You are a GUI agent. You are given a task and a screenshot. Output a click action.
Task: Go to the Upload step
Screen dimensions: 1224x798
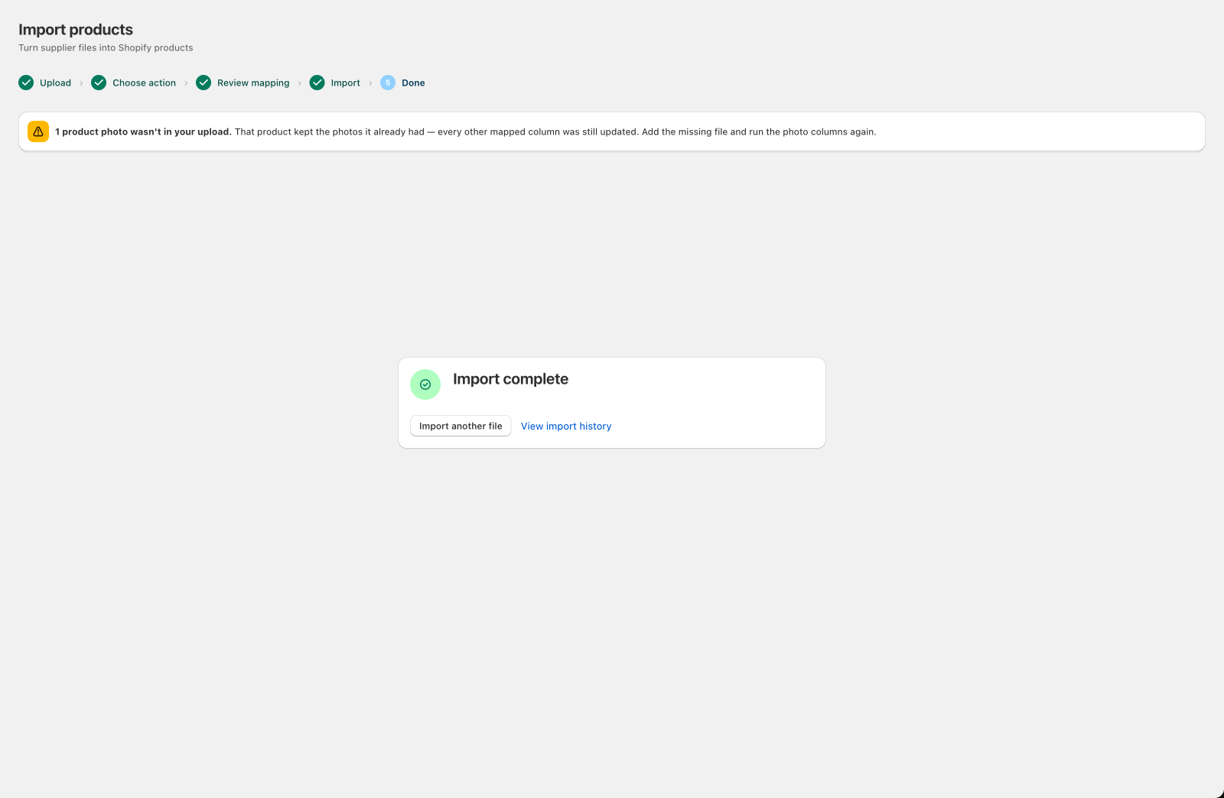coord(55,83)
